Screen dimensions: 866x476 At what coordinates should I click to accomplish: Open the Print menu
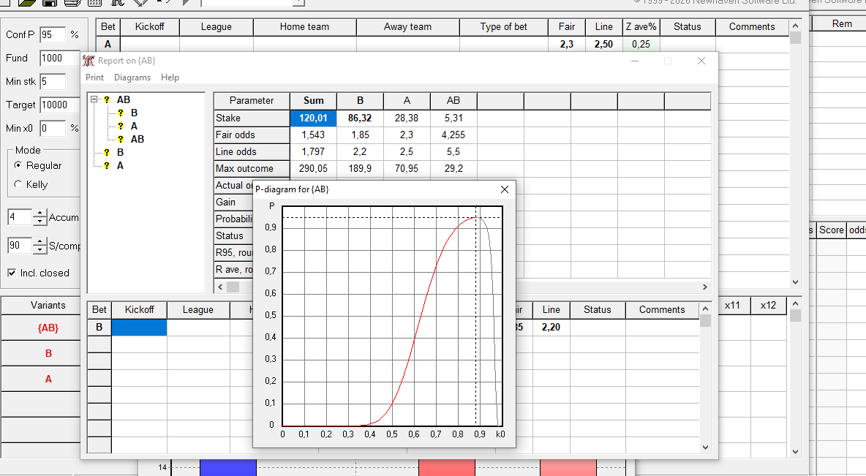tap(94, 78)
